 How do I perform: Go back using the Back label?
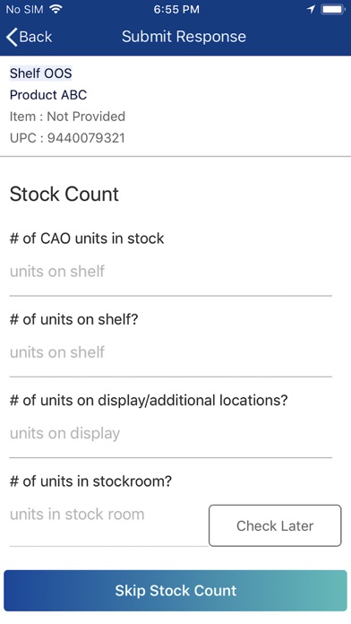point(36,37)
